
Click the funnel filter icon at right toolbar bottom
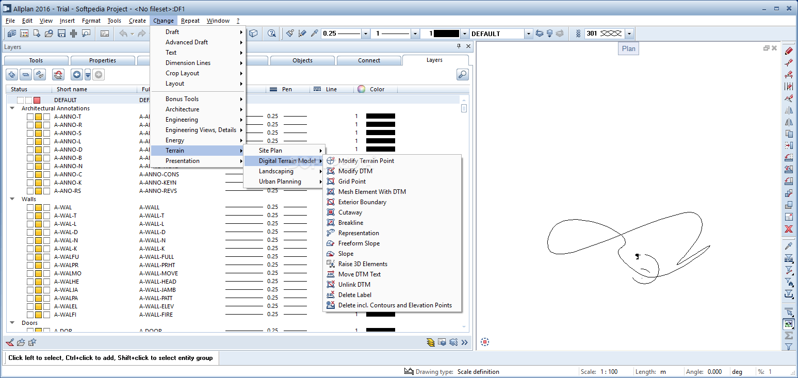(789, 347)
